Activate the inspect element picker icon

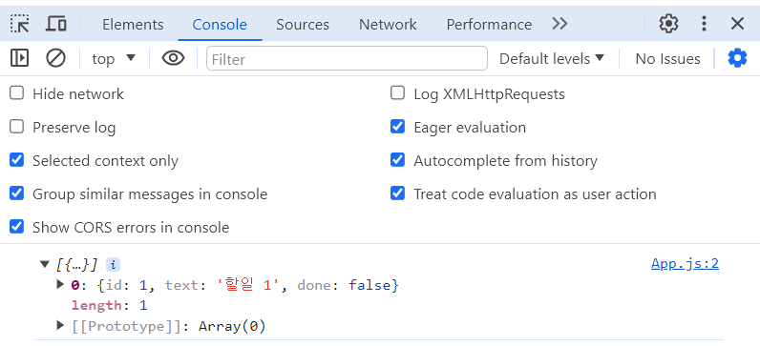[x=20, y=24]
